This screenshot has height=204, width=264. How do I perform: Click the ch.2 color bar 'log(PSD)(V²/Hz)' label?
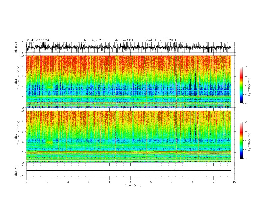(x=250, y=142)
